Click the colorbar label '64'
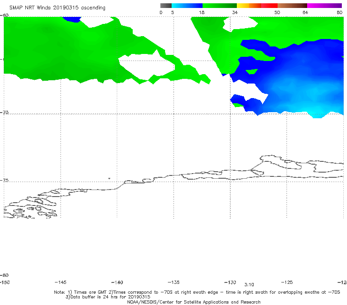347x305 pixels. point(305,12)
